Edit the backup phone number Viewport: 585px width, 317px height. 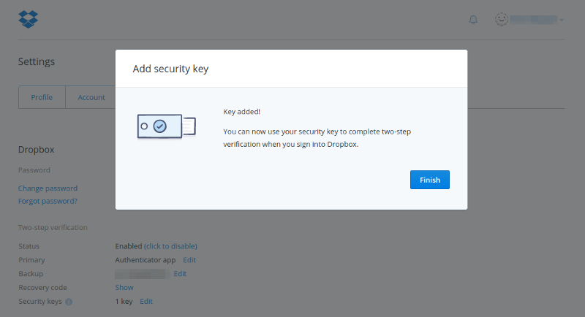180,274
